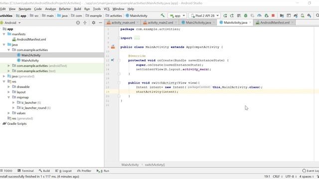Open the SDK Manager icon

coord(309,15)
